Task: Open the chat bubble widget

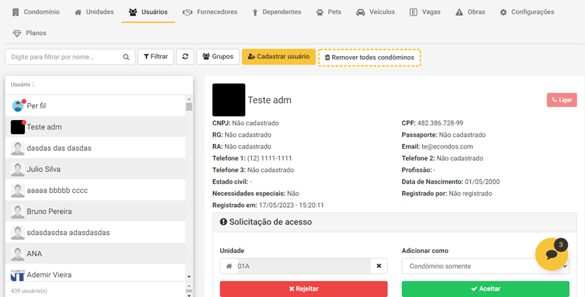Action: [551, 254]
